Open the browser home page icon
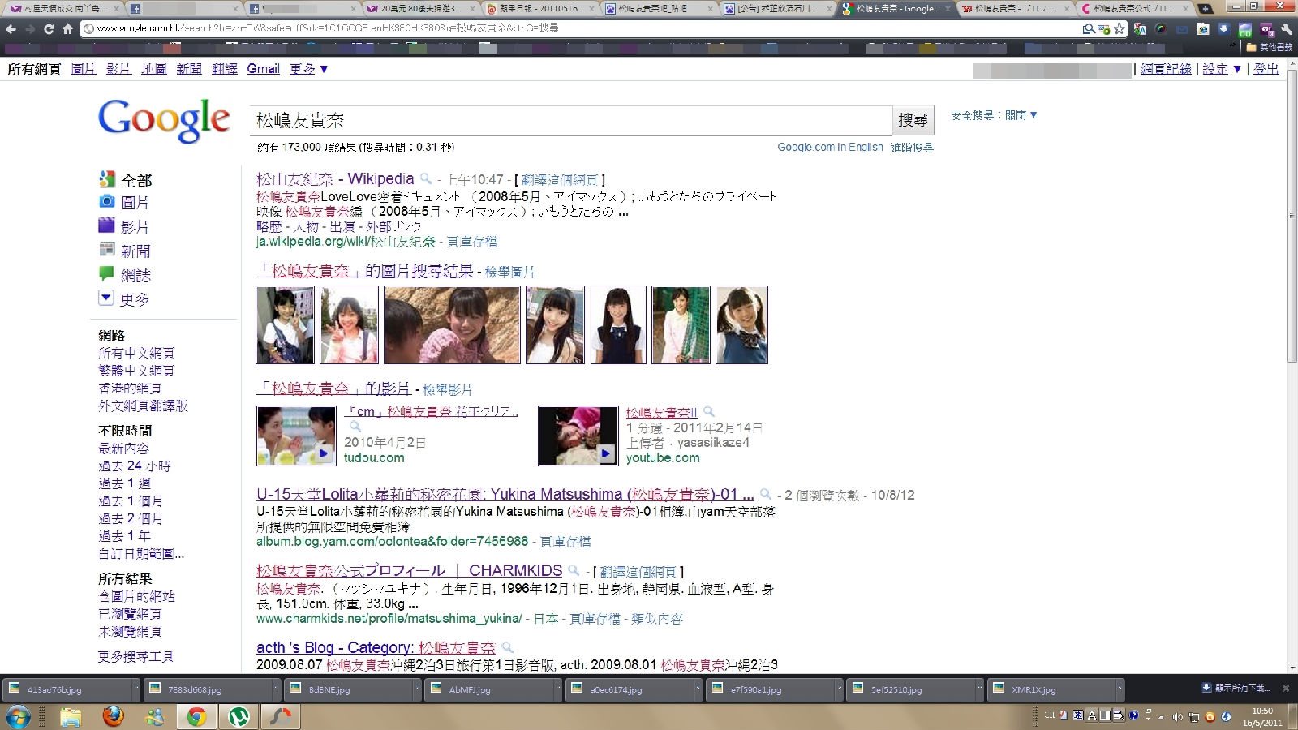 67,28
